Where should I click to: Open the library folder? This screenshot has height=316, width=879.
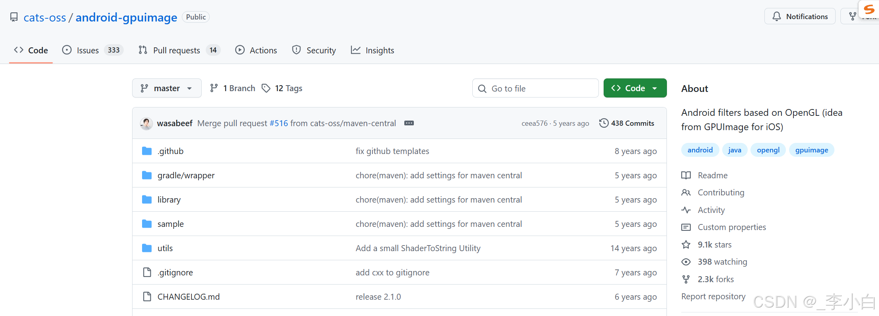click(x=169, y=200)
